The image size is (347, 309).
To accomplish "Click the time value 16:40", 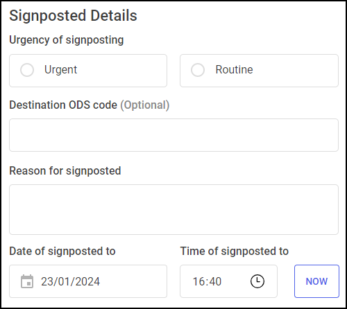I will point(207,281).
